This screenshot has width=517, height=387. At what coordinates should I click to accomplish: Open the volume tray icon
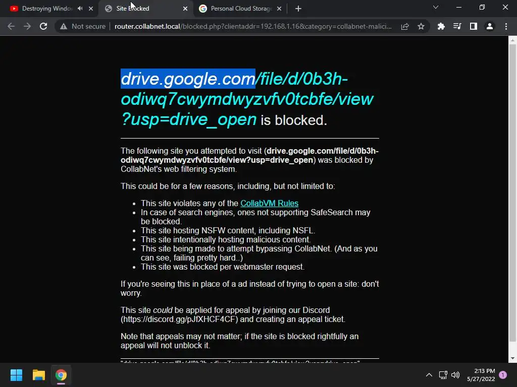click(x=455, y=375)
